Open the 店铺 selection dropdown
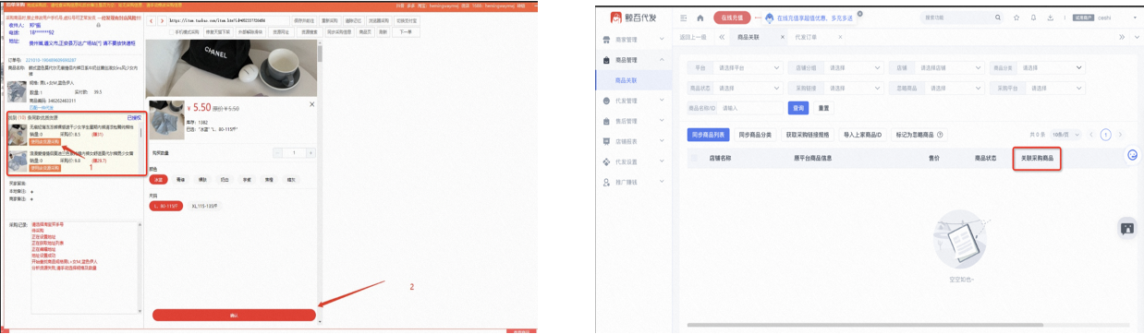The height and width of the screenshot is (334, 1144). [937, 67]
